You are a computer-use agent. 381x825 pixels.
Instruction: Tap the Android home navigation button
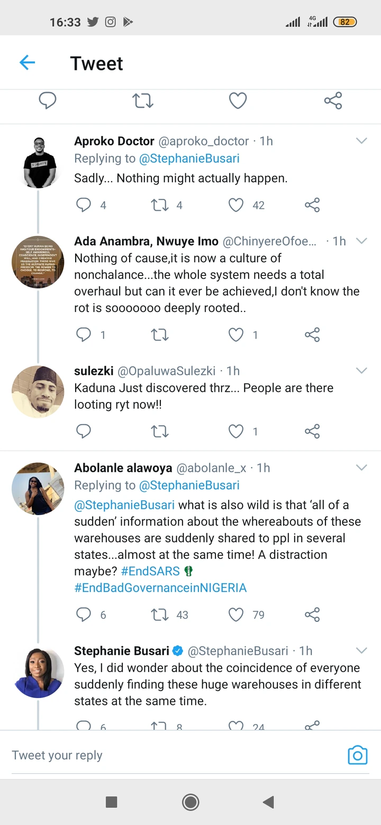click(x=190, y=802)
